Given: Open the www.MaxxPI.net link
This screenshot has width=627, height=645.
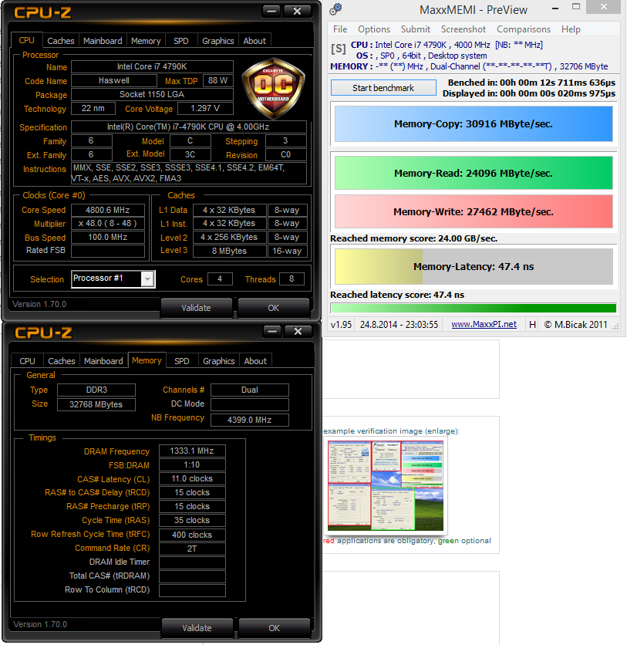Looking at the screenshot, I should [484, 324].
